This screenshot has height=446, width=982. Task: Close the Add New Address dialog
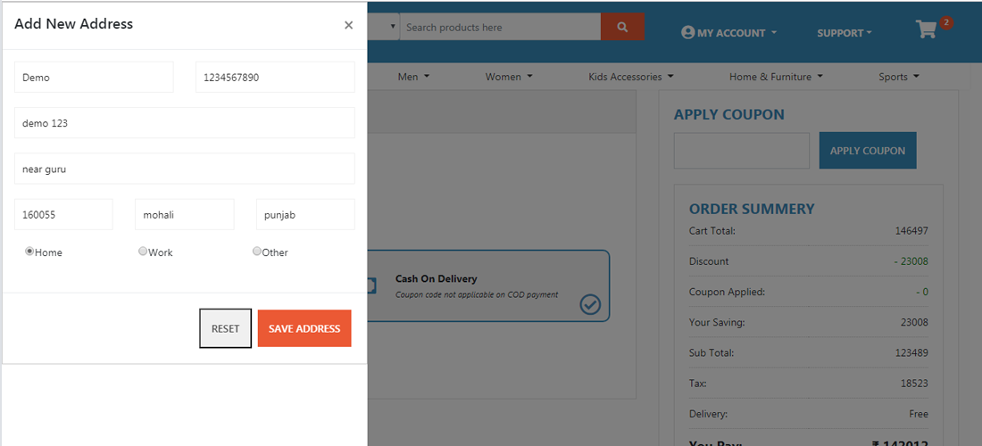(349, 25)
